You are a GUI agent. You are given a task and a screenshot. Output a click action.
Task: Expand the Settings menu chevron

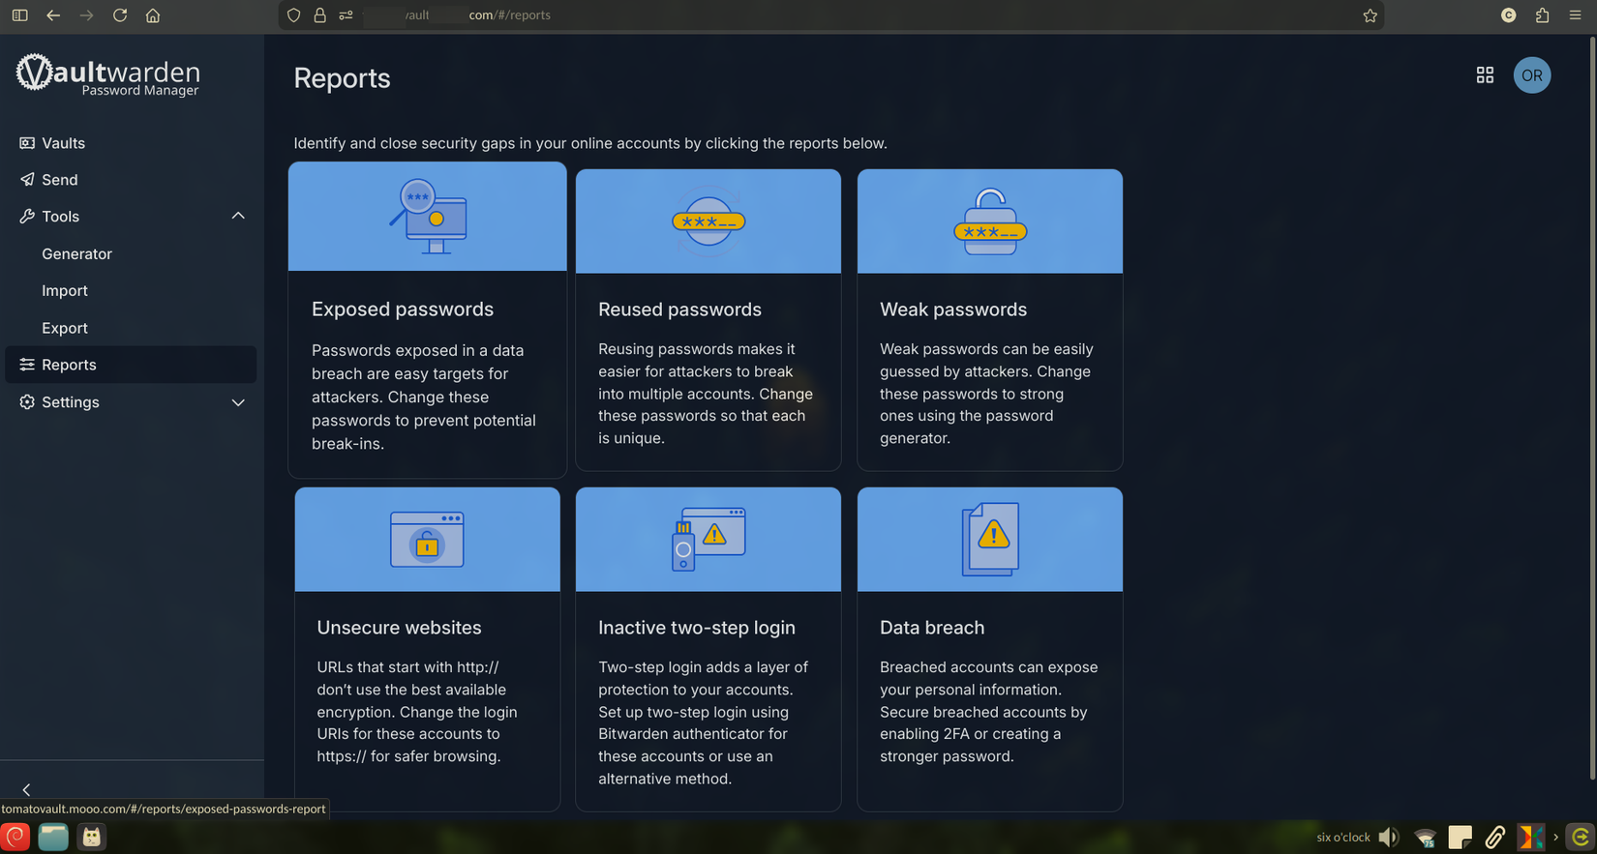coord(238,402)
